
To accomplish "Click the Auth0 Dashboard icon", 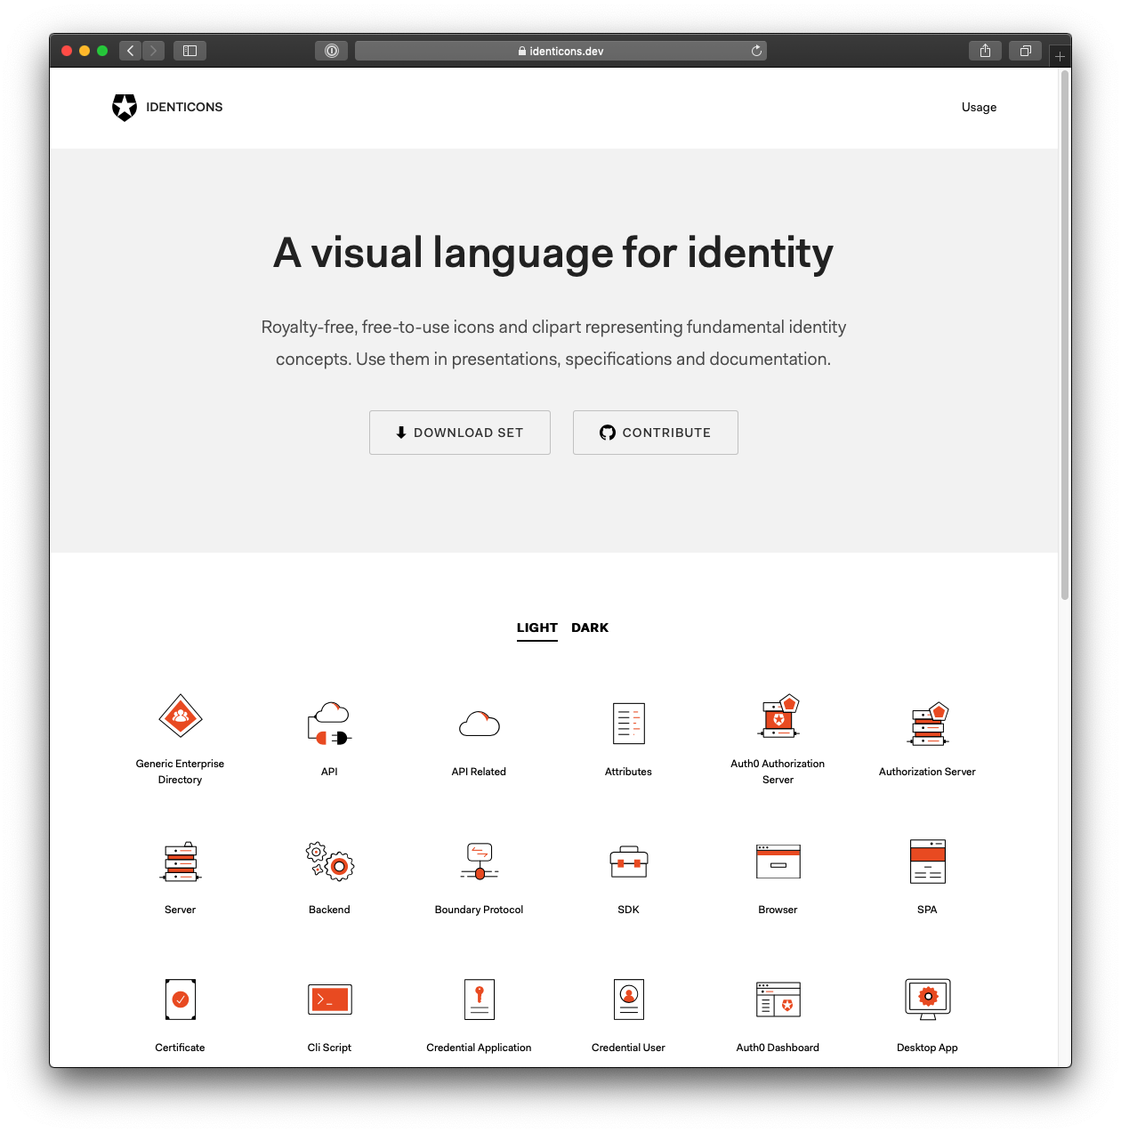I will coord(778,999).
